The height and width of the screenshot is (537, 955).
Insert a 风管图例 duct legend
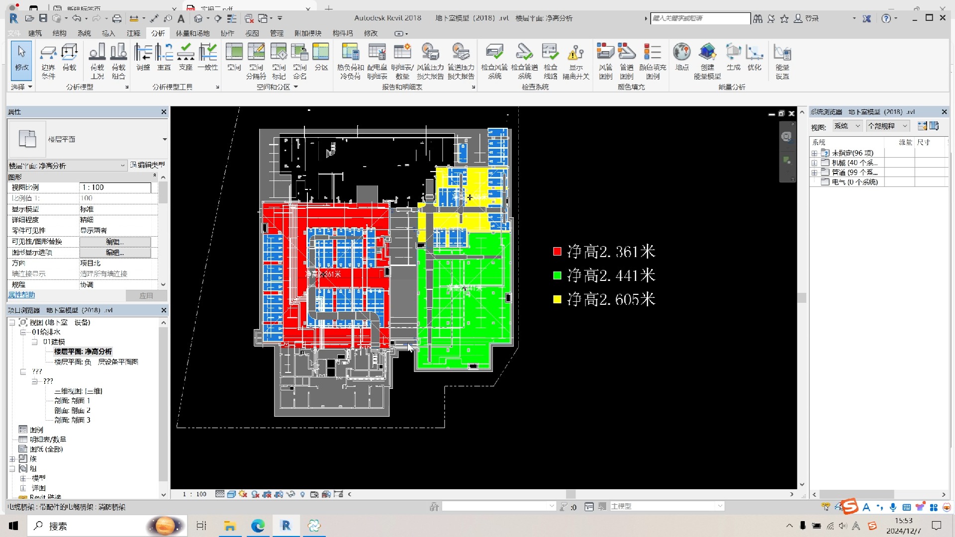click(605, 61)
